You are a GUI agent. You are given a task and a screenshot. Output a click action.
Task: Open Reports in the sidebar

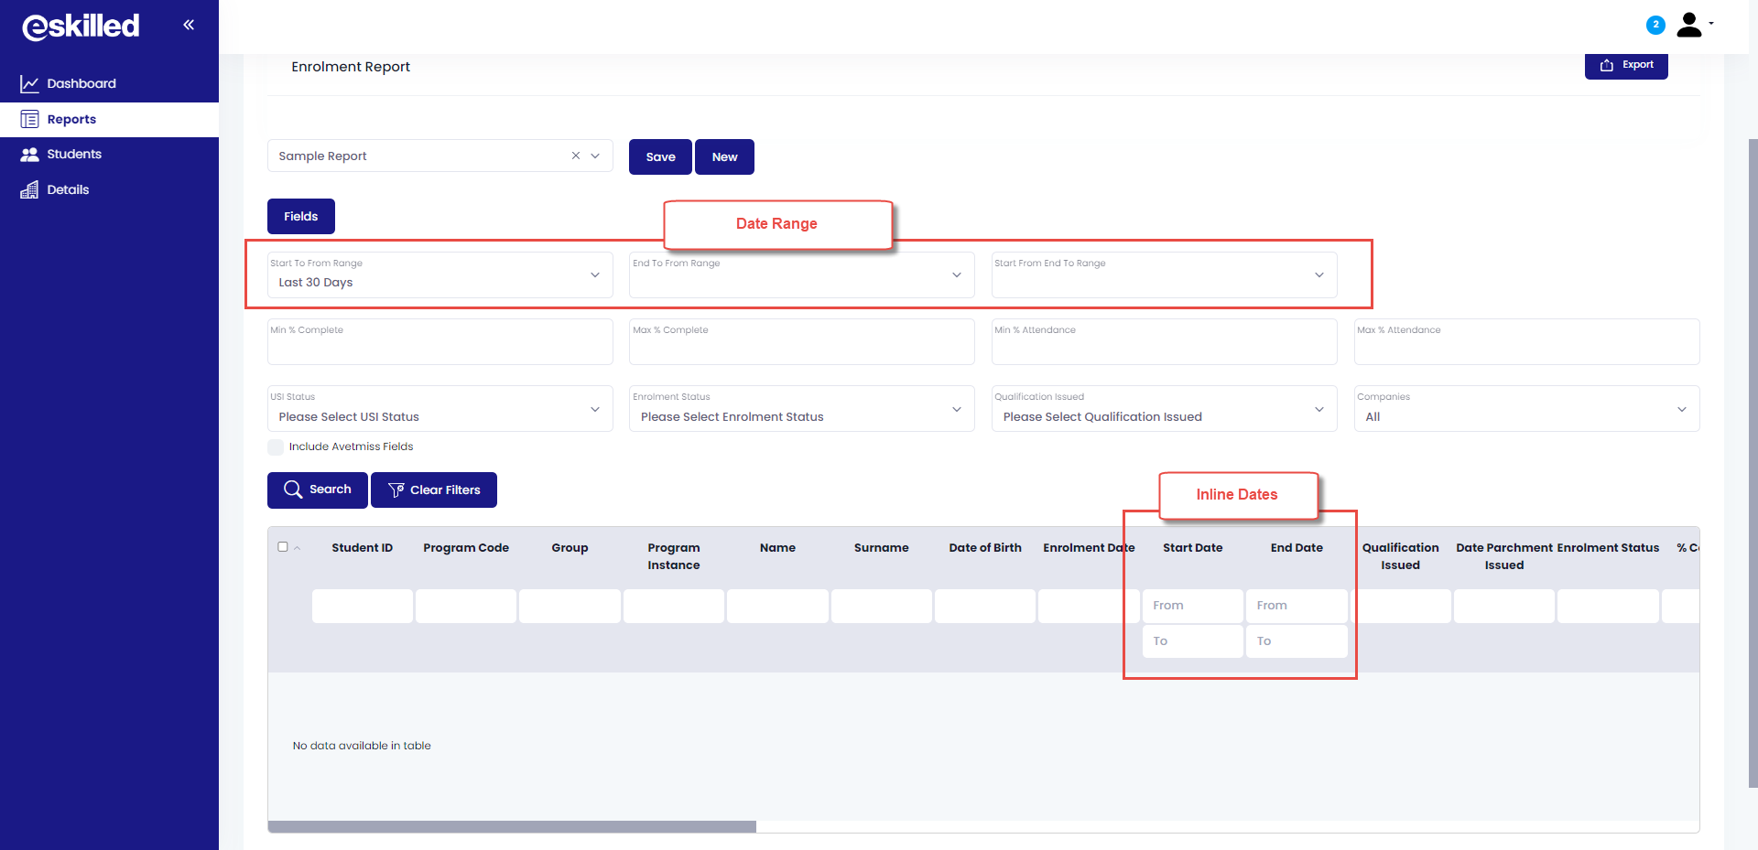(x=71, y=120)
